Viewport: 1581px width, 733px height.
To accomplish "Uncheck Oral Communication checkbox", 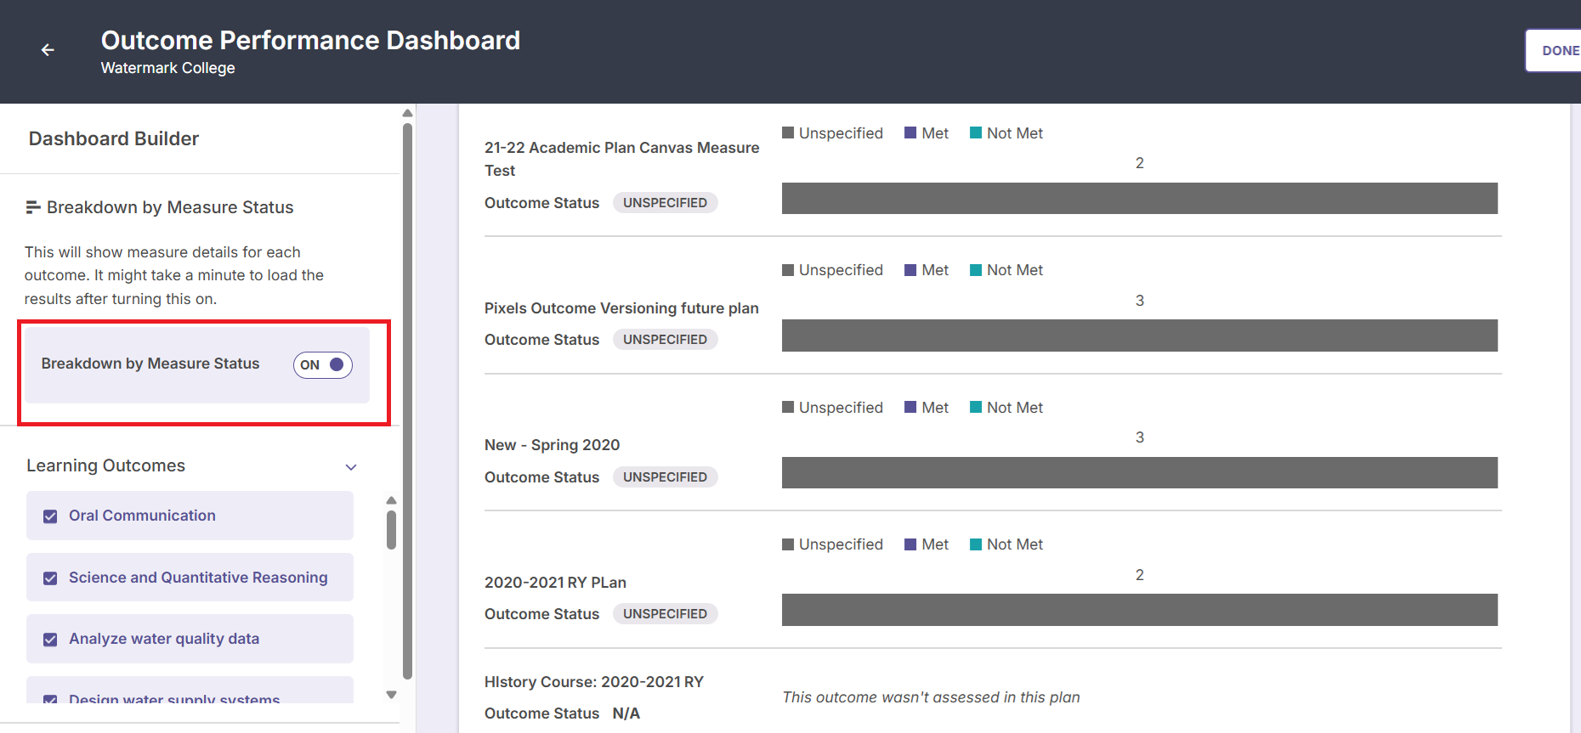I will point(50,516).
